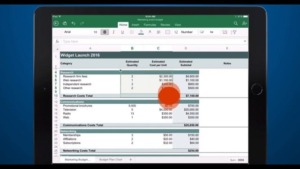Switch to the Formulas tab

click(x=150, y=25)
